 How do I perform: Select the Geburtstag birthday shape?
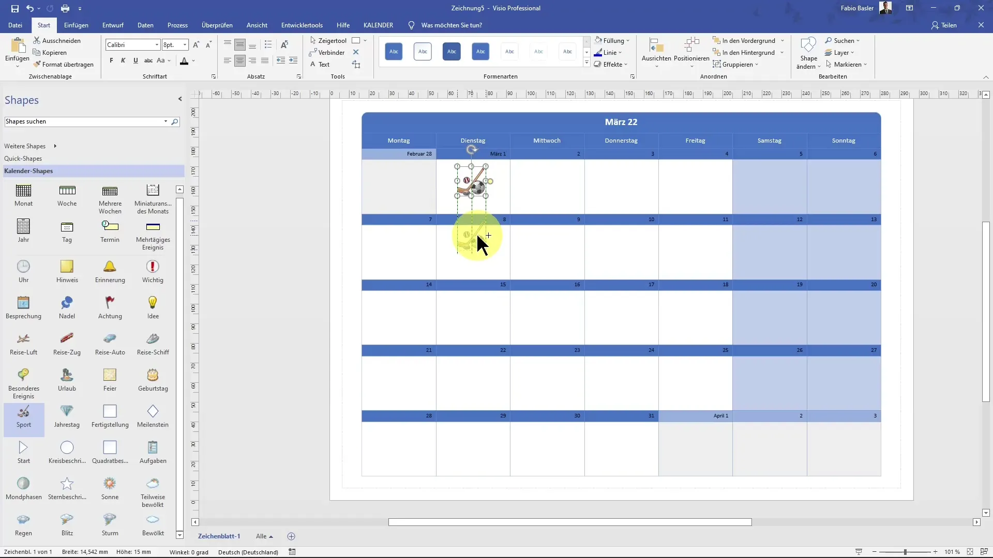[x=152, y=380]
